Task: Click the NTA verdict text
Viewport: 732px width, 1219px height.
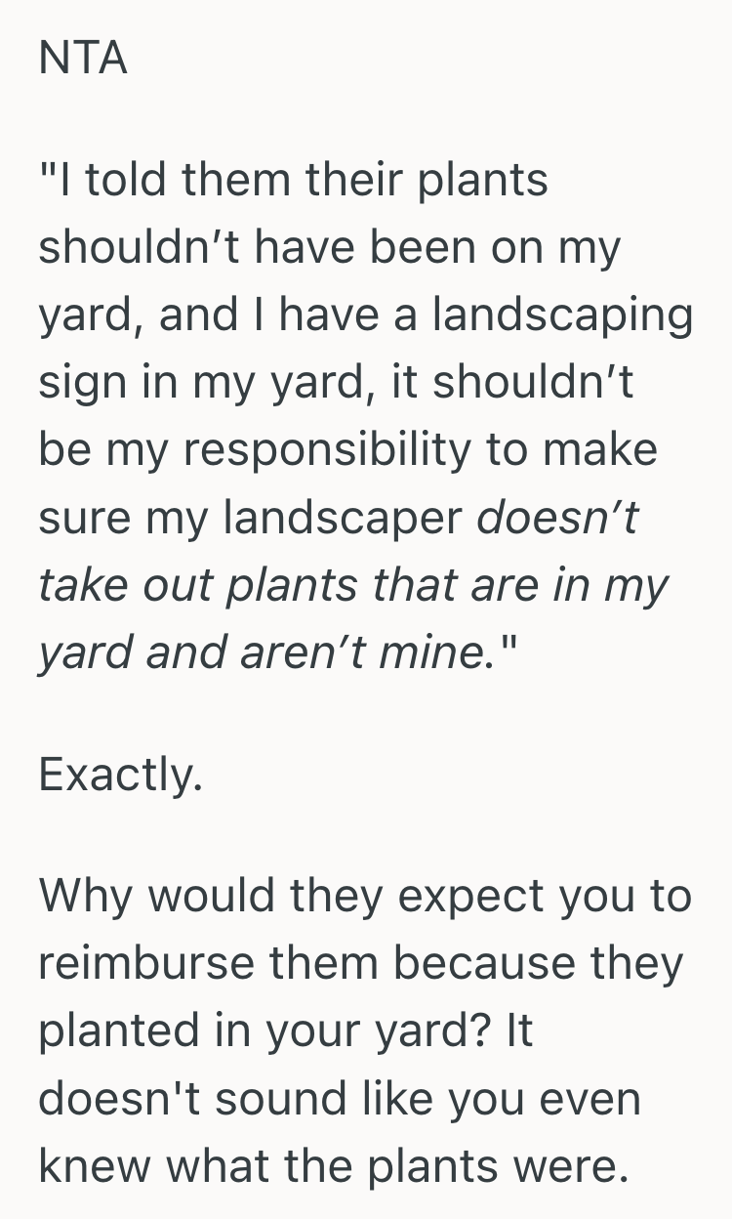Action: [x=83, y=60]
